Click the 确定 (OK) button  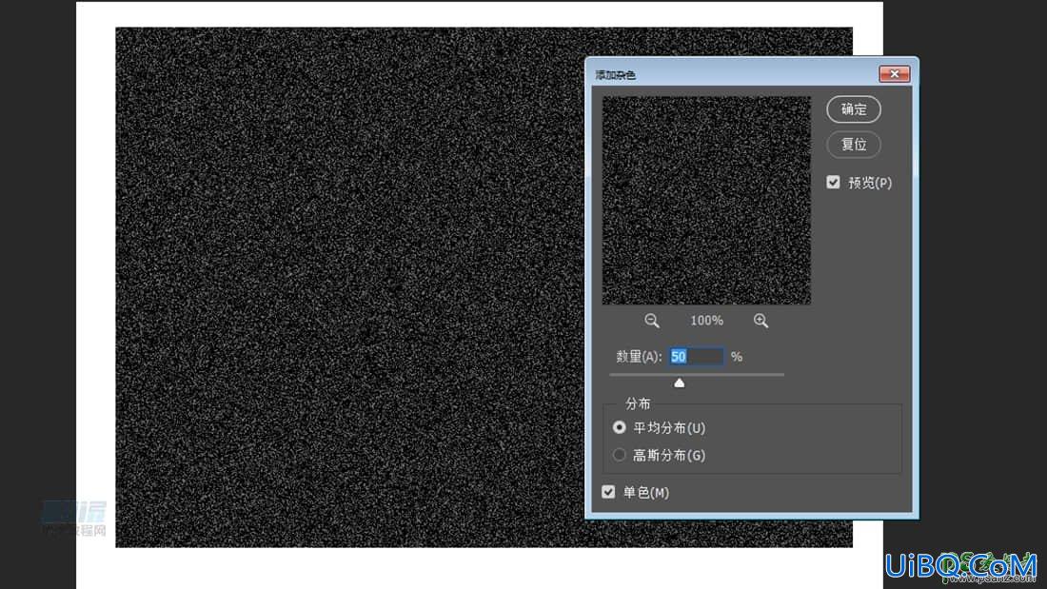pos(854,109)
